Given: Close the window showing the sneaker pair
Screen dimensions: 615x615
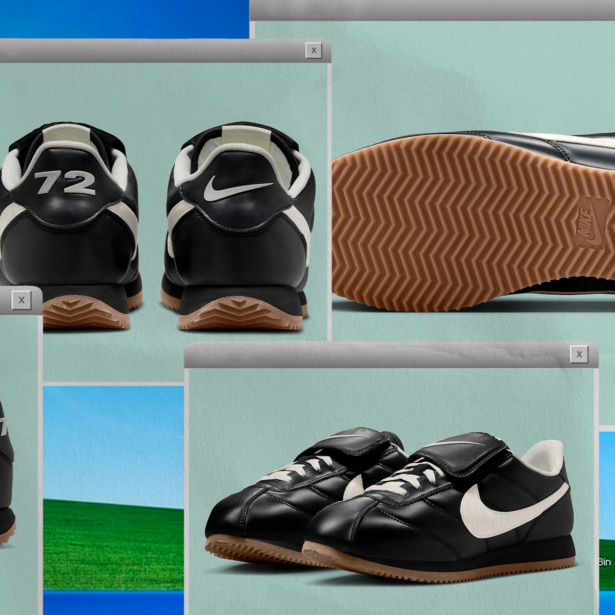Looking at the screenshot, I should 579,354.
